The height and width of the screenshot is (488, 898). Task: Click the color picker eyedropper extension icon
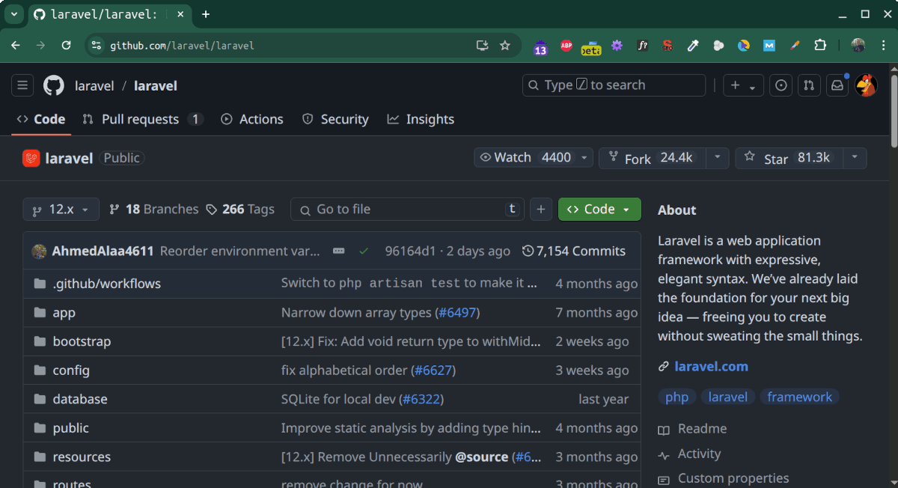click(x=693, y=46)
